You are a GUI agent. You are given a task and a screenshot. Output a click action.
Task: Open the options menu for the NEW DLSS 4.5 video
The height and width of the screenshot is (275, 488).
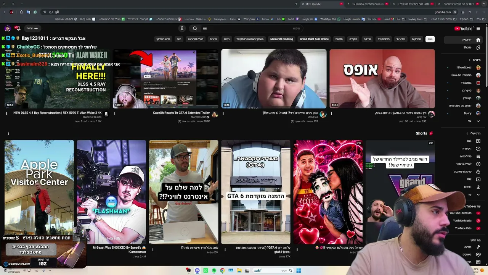pyautogui.click(x=6, y=113)
